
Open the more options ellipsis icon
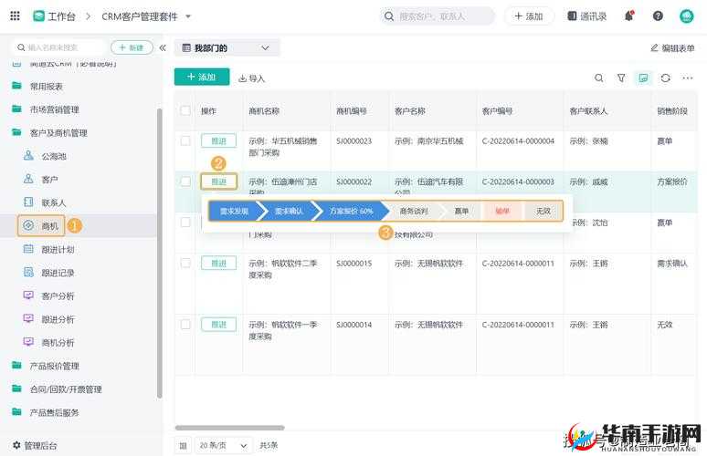[688, 78]
